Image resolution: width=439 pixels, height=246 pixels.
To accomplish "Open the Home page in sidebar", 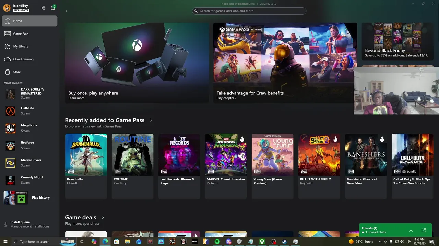I will (x=29, y=21).
